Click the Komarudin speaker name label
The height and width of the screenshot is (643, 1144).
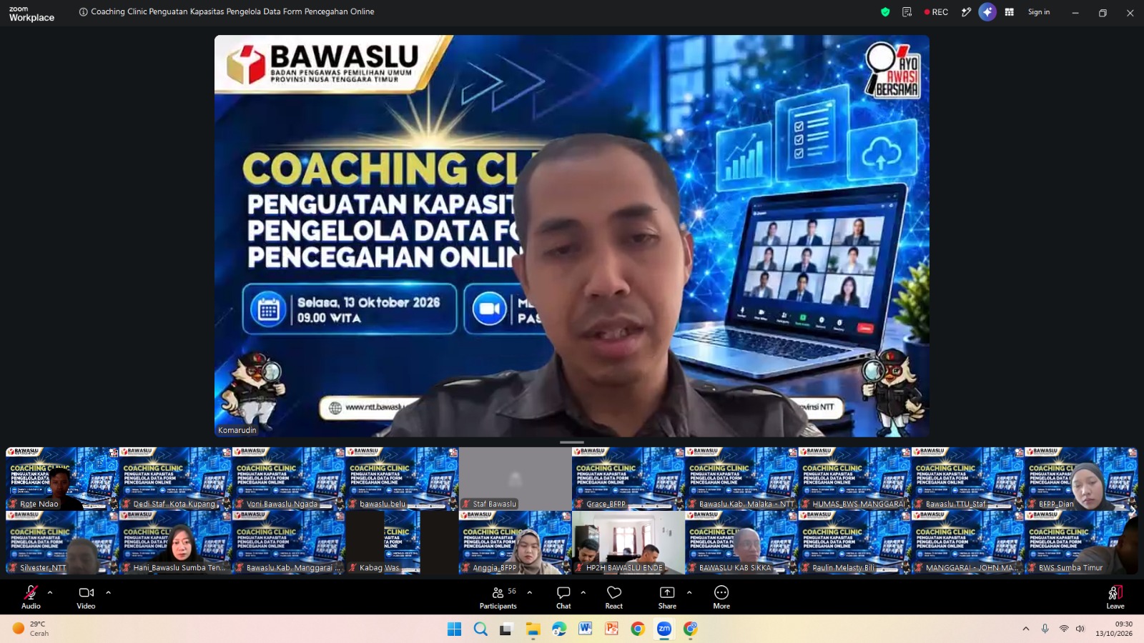[237, 430]
